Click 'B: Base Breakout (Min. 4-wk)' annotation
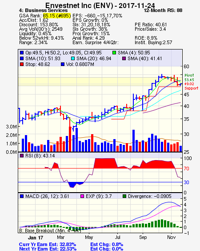This screenshot has height=251, width=200. coord(50,230)
